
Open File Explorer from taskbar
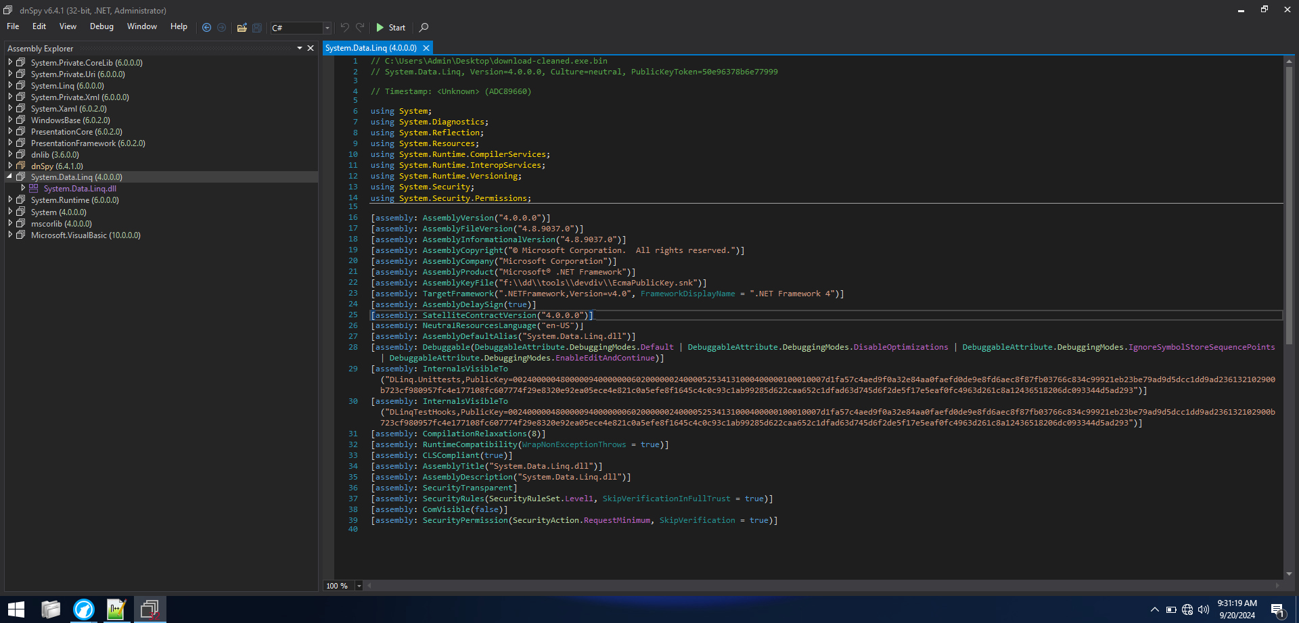[51, 609]
